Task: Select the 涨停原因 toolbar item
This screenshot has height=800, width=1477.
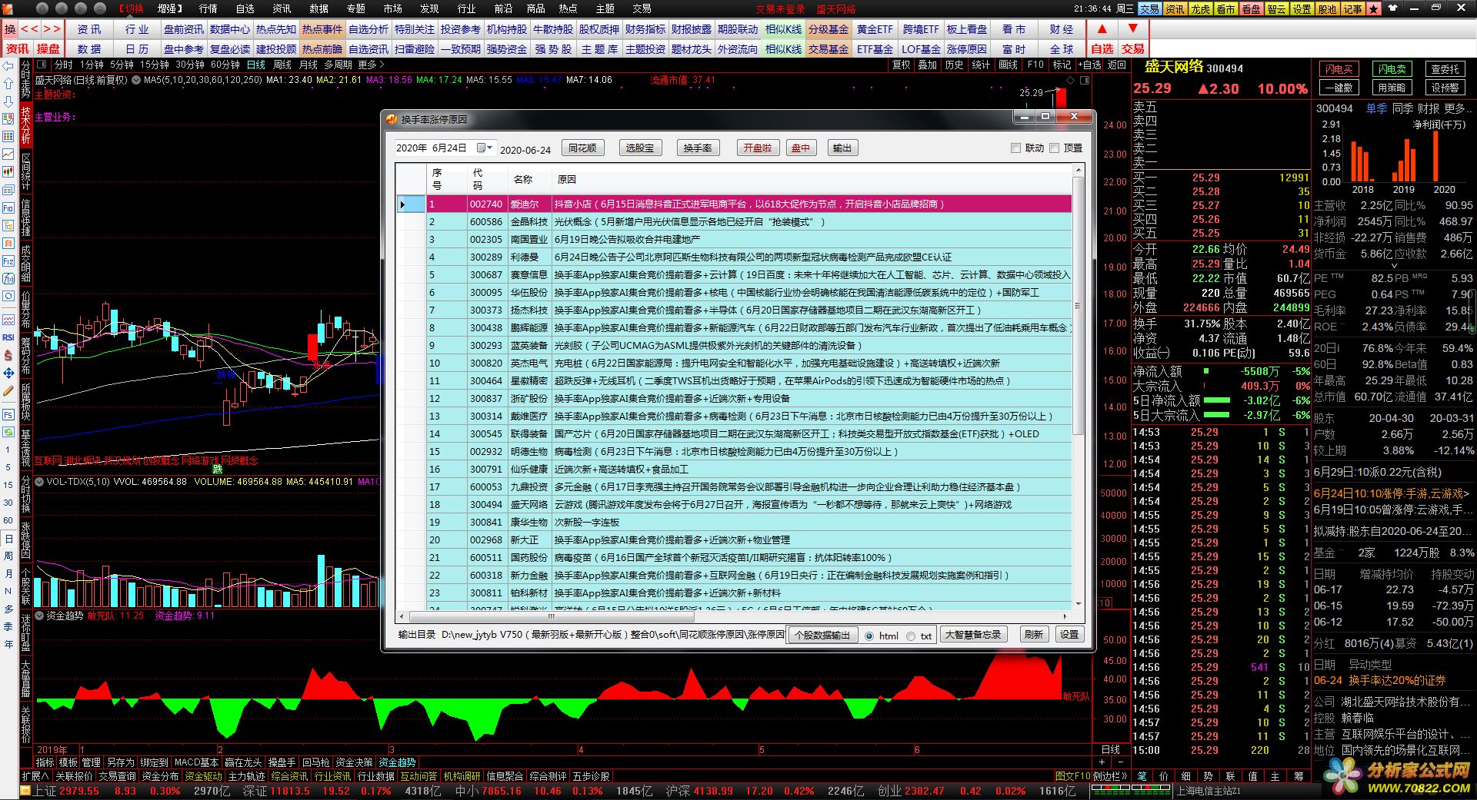Action: tap(967, 48)
